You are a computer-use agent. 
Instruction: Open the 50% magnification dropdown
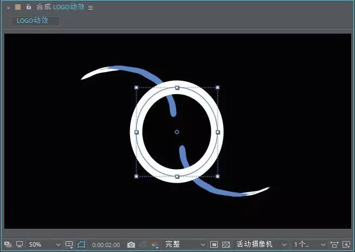(44, 244)
